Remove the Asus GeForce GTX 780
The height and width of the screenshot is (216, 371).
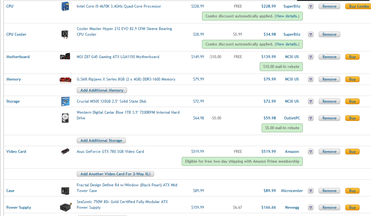tap(329, 152)
